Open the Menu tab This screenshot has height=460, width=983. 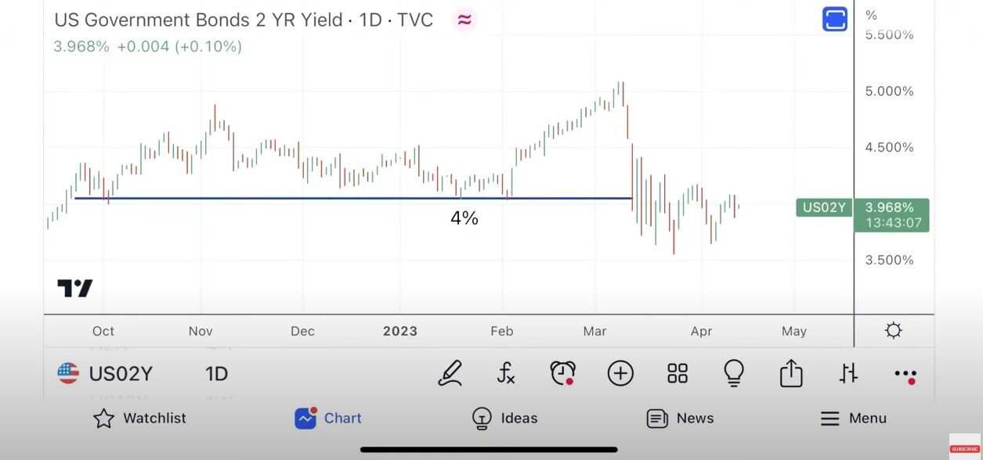click(x=853, y=419)
